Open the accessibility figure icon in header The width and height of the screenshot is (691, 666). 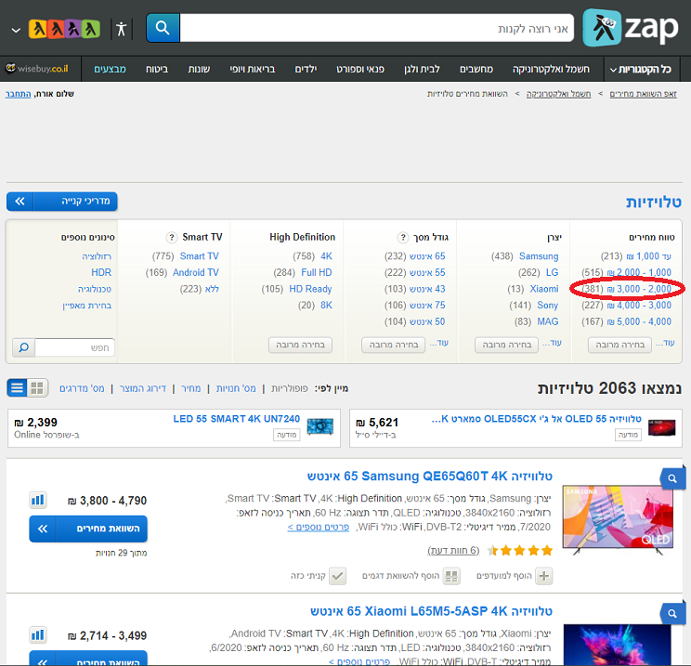(x=120, y=28)
